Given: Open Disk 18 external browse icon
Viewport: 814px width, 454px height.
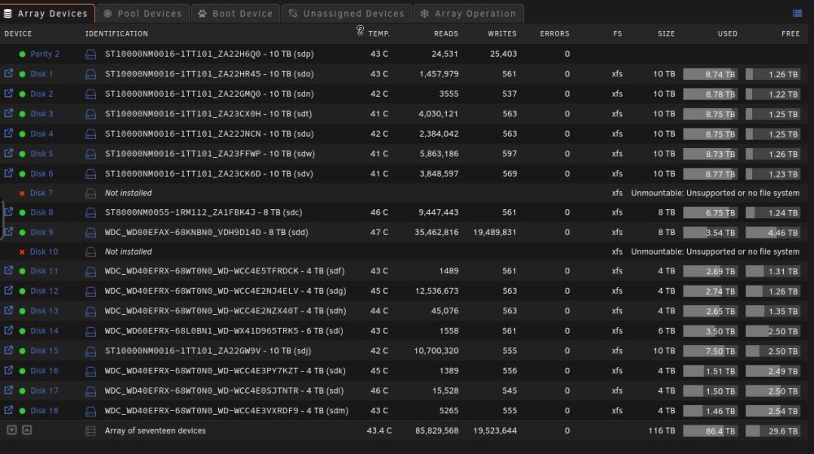Looking at the screenshot, I should tap(8, 410).
